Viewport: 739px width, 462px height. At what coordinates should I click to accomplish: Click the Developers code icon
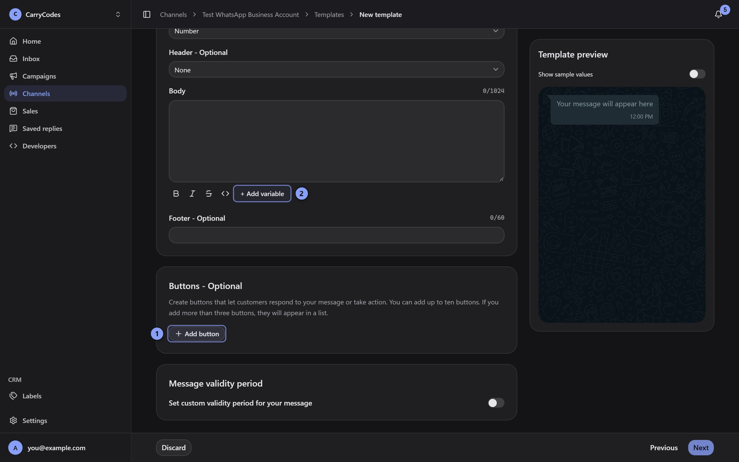[13, 146]
